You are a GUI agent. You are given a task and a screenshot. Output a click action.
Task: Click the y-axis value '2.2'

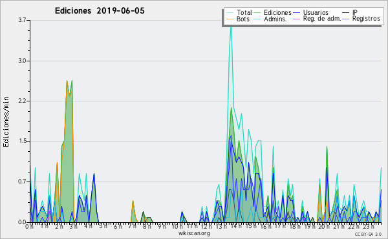point(22,101)
